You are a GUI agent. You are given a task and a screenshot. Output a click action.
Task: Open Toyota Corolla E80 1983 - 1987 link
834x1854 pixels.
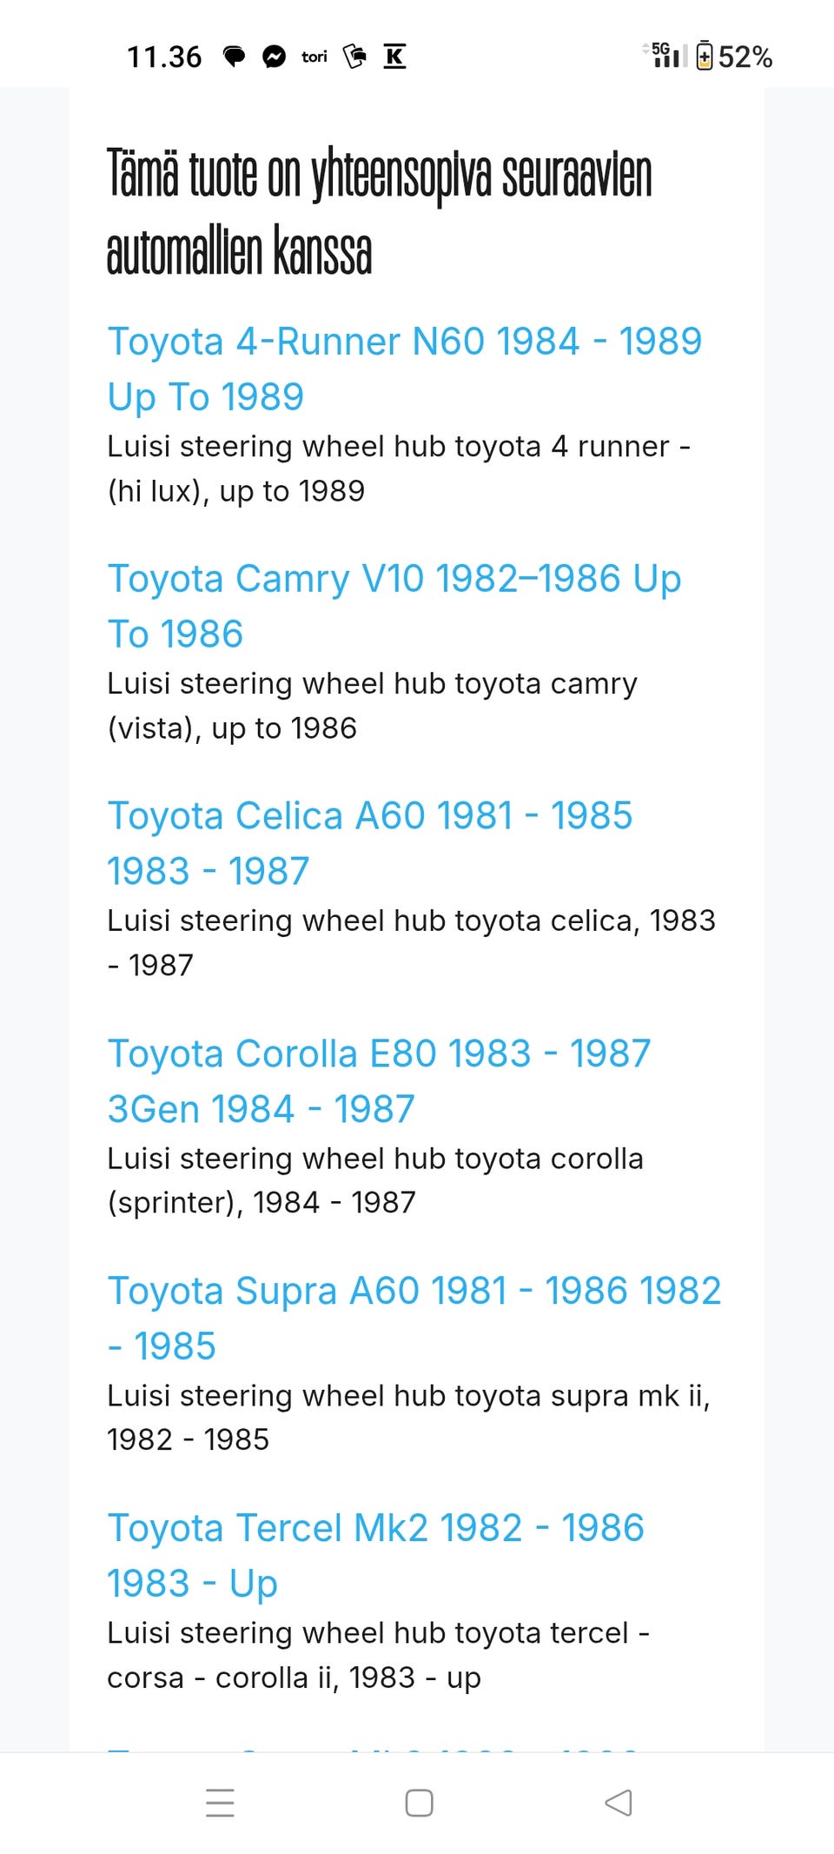(x=379, y=1081)
